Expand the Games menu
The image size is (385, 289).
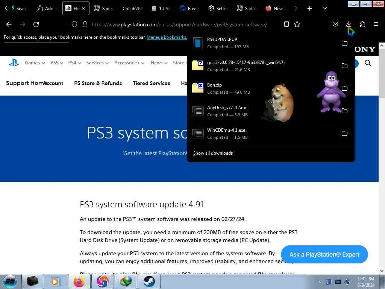pyautogui.click(x=35, y=63)
